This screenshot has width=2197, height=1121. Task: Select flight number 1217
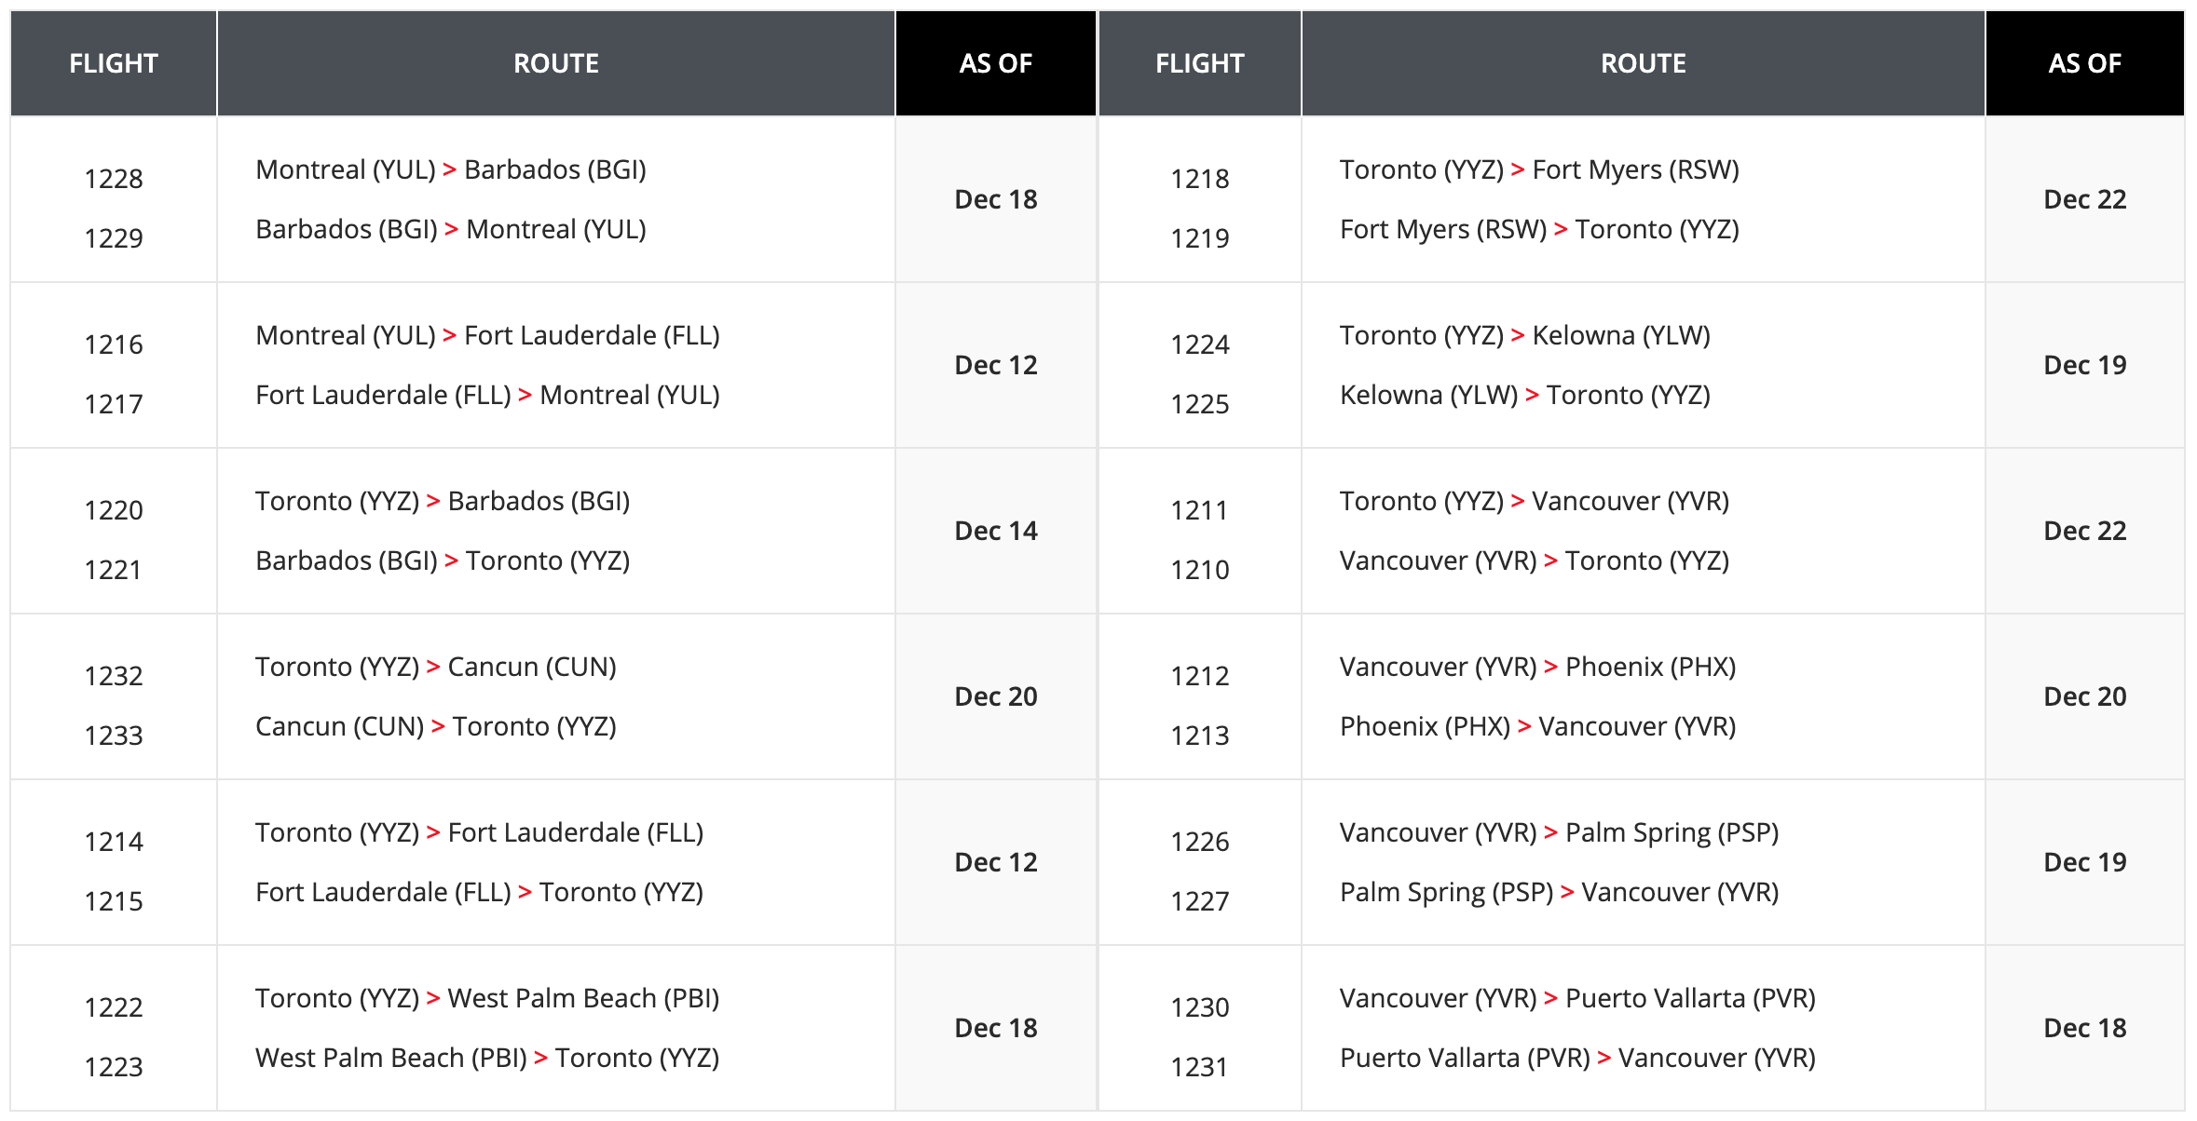pos(114,404)
